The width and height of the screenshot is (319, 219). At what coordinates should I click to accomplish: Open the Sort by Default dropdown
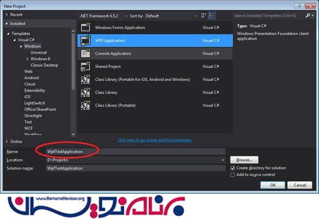171,16
